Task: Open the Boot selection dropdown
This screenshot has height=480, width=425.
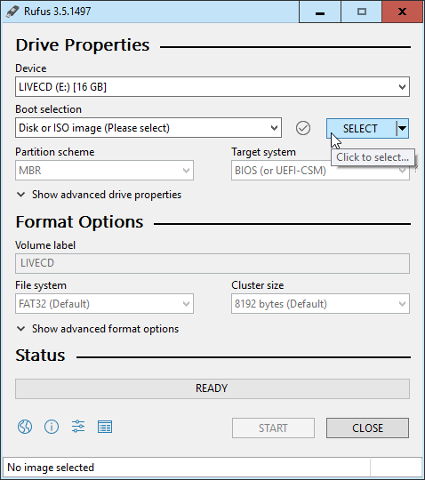Action: click(x=148, y=128)
